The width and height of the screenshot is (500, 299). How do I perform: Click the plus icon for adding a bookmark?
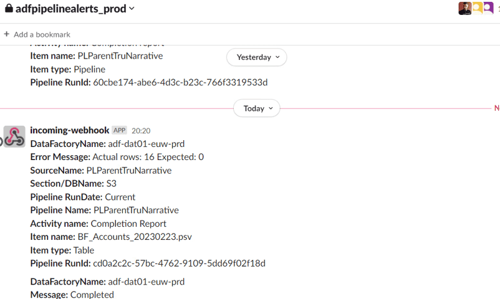(x=7, y=34)
